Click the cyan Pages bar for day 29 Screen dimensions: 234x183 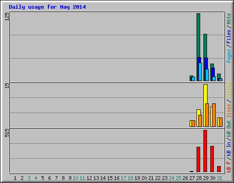point(207,75)
